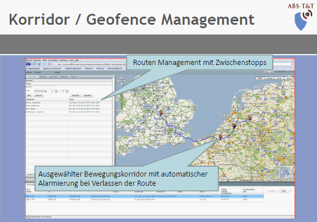Click the map pan-up arrow control
The image size is (317, 222).
[x=122, y=78]
